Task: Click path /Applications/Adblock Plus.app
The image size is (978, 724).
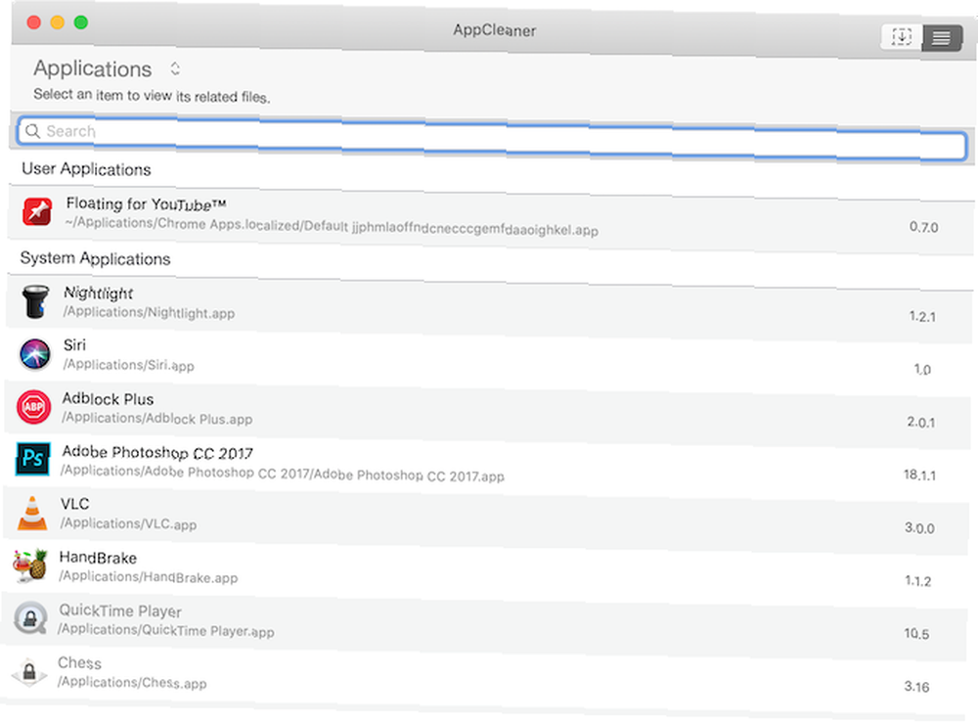Action: [157, 418]
